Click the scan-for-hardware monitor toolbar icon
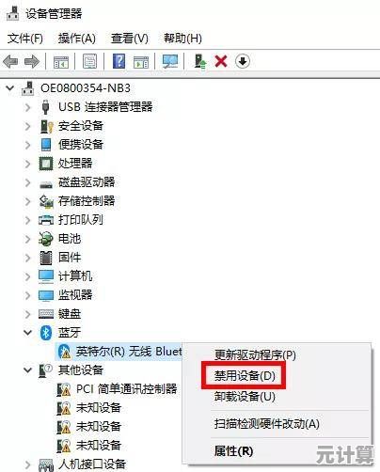This screenshot has width=380, height=472. [x=170, y=61]
